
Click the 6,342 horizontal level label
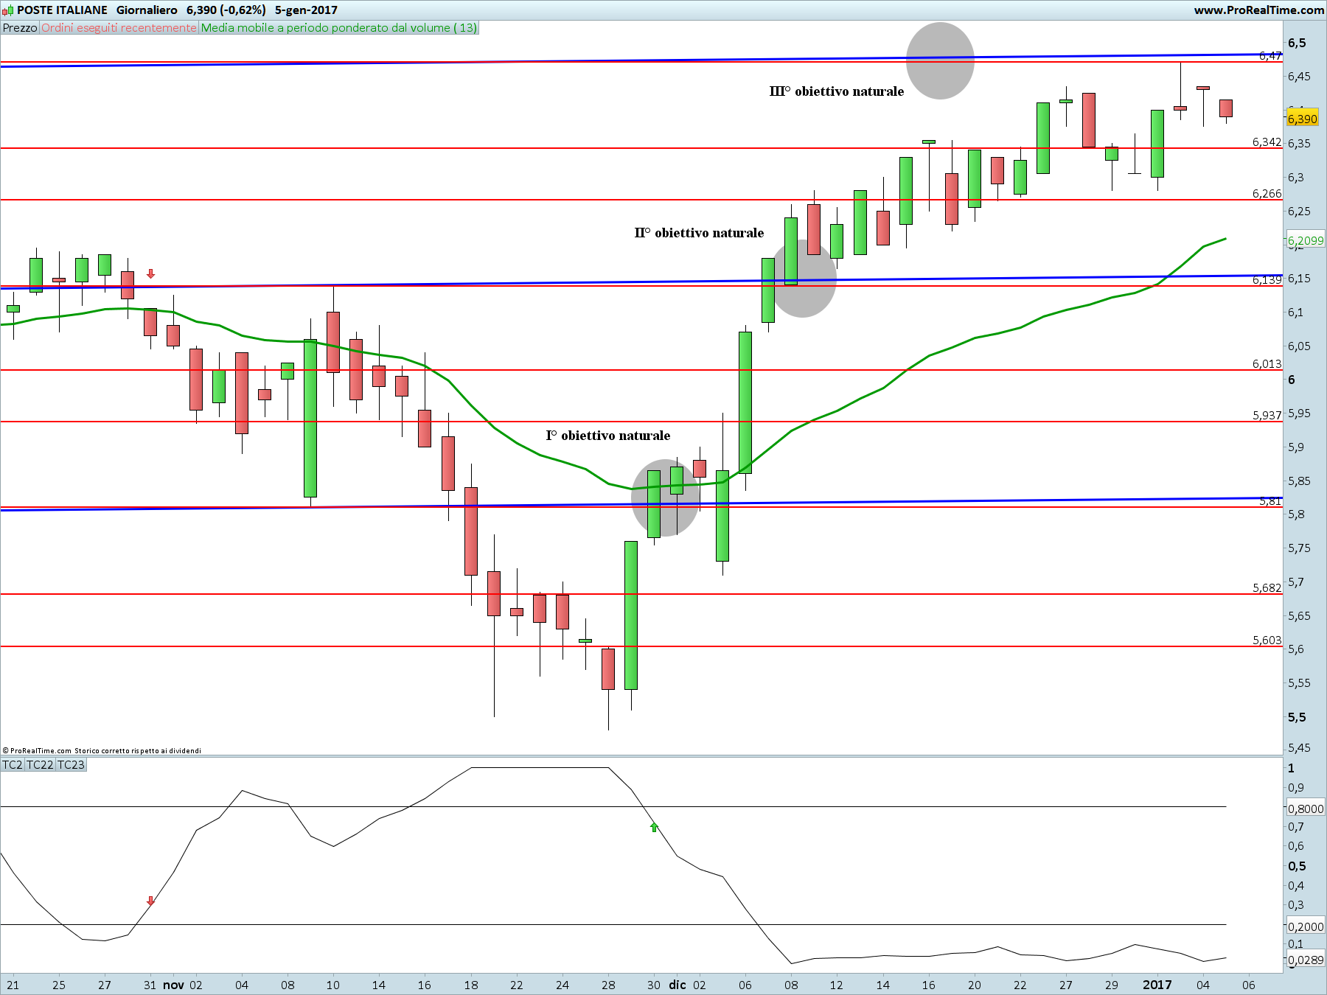pos(1267,142)
